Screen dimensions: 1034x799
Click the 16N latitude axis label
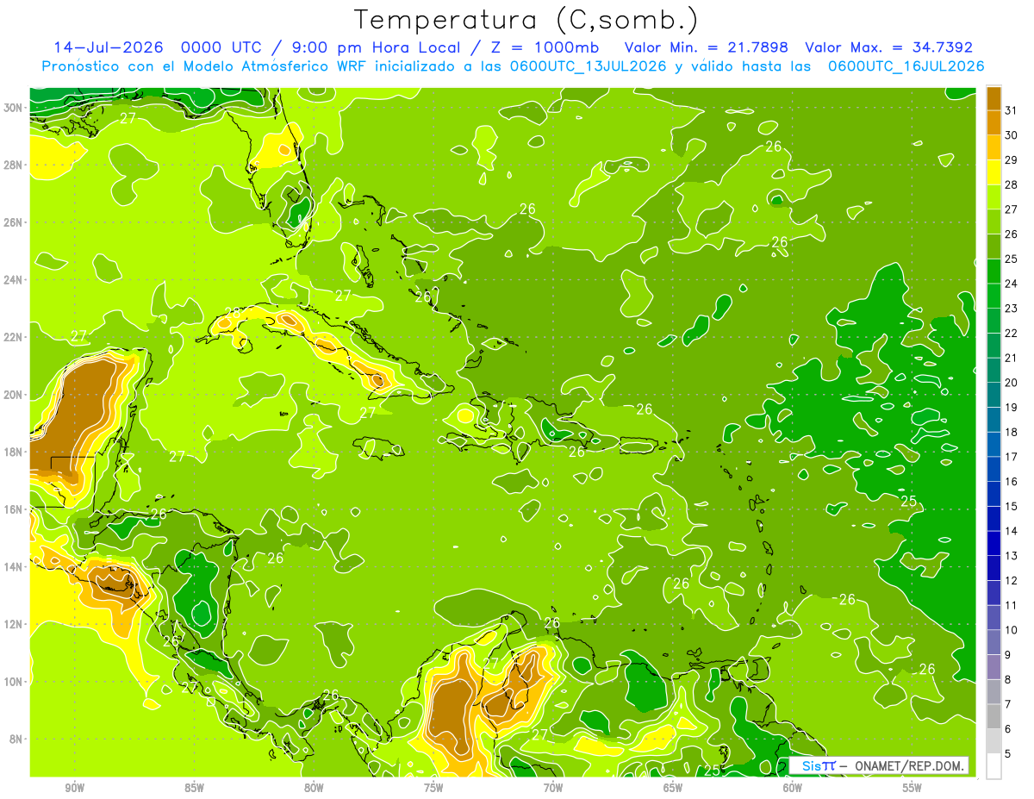(12, 509)
